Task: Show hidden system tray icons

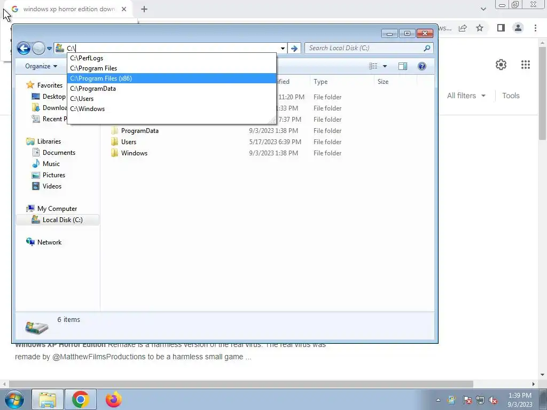Action: (x=438, y=400)
